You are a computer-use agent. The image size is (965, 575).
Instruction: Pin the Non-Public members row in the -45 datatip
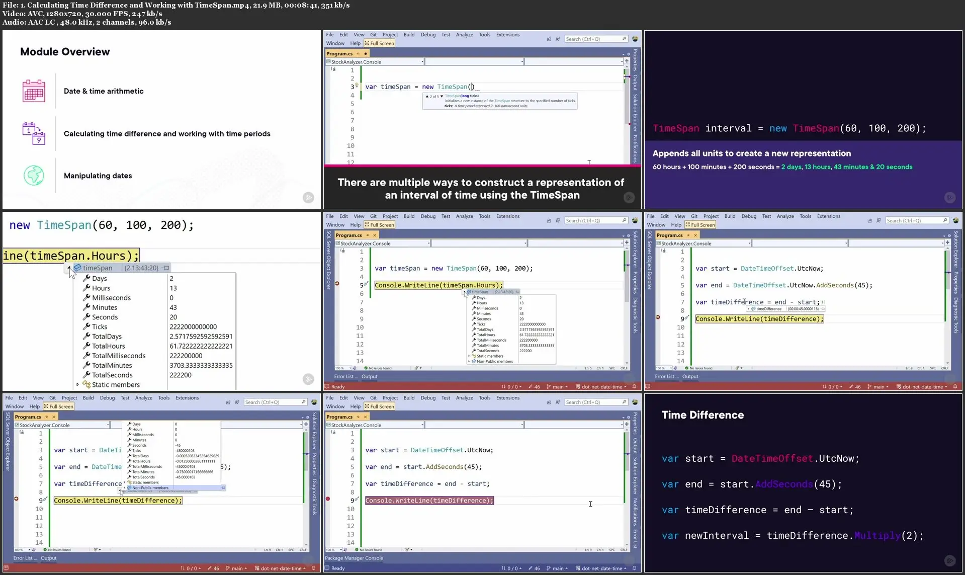[223, 487]
